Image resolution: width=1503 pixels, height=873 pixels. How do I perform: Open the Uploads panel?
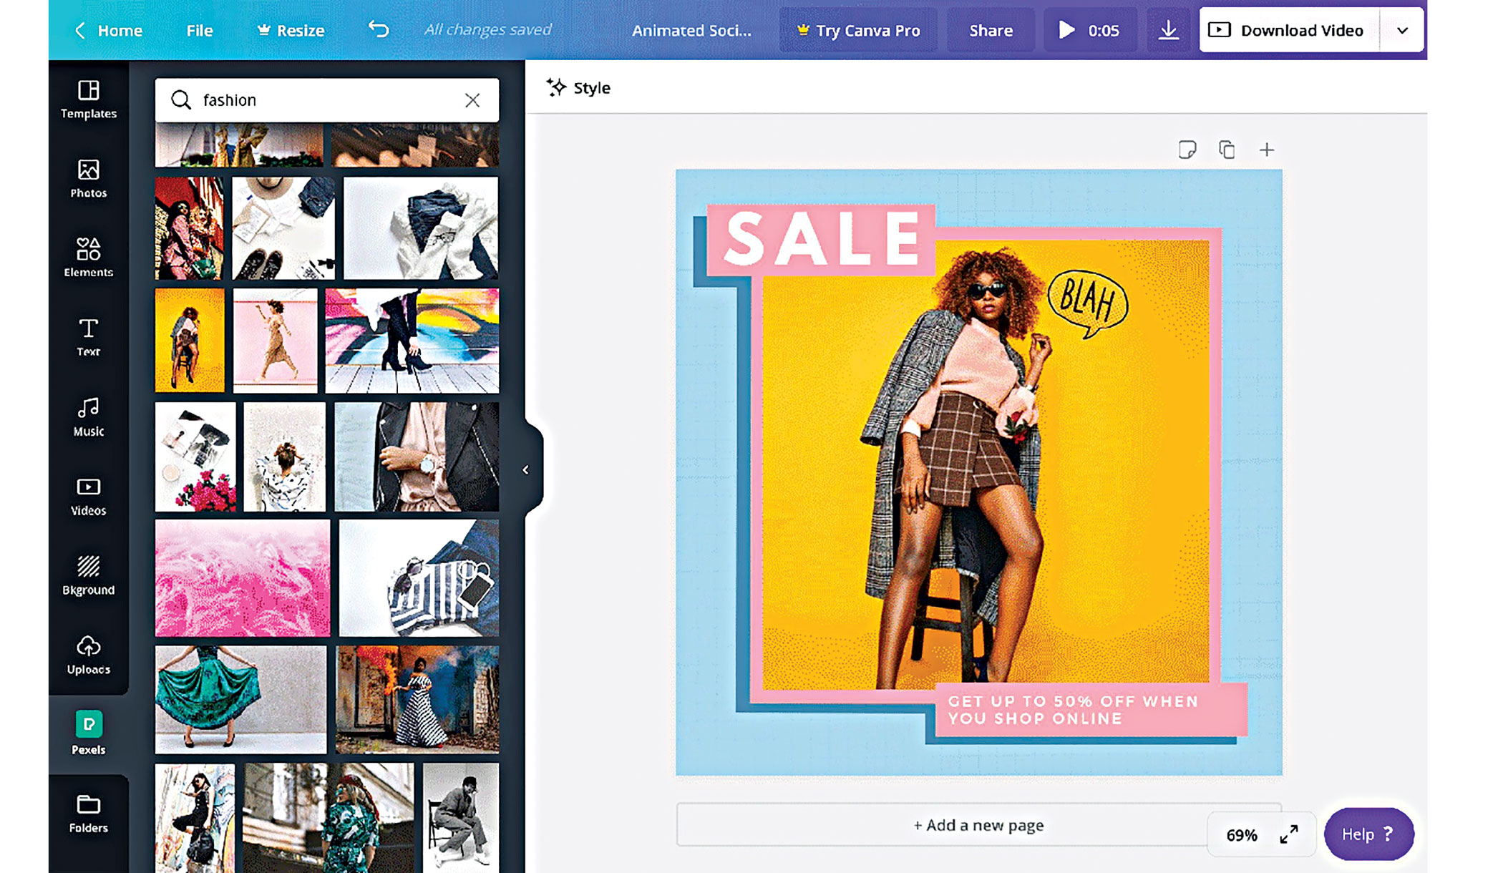(x=88, y=655)
